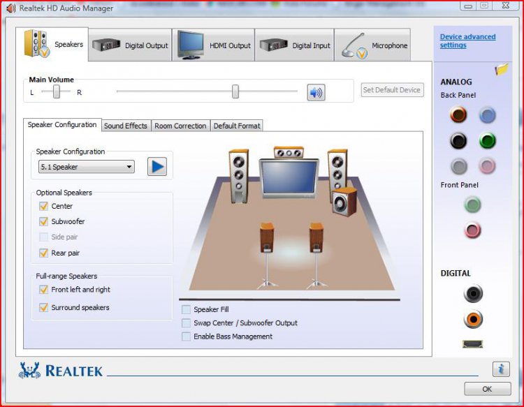
Task: Switch to the HDMI Output tab
Action: (214, 45)
